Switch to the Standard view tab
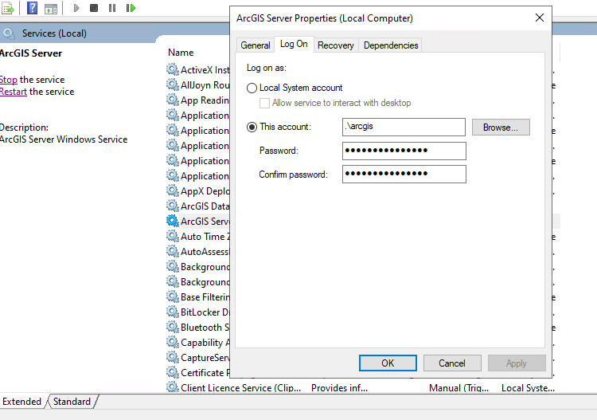Screen dimensions: 597x420 click(72, 402)
